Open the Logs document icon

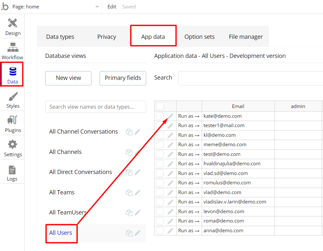12,170
